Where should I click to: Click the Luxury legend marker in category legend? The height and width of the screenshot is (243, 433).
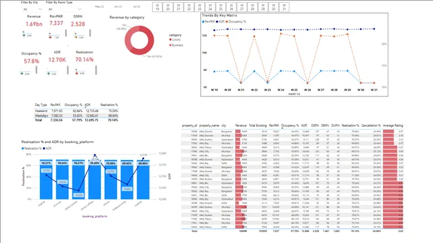[x=170, y=40]
